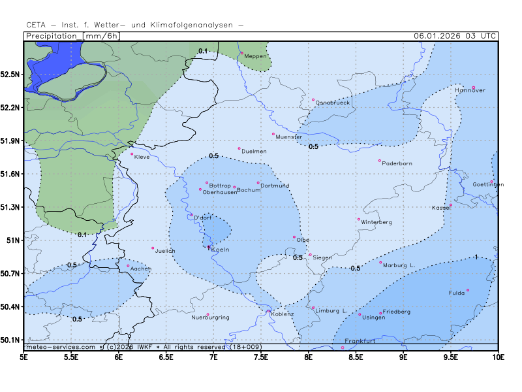Select the Osnabrueck location dot
The width and height of the screenshot is (522, 392).
coord(313,100)
